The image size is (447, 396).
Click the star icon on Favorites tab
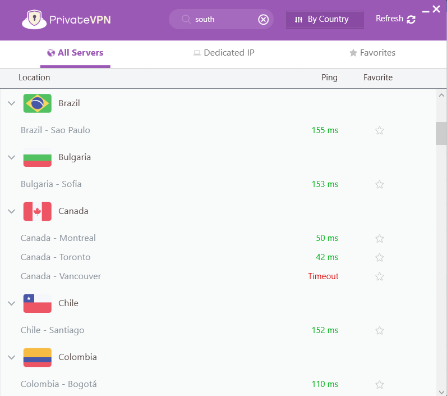click(353, 53)
